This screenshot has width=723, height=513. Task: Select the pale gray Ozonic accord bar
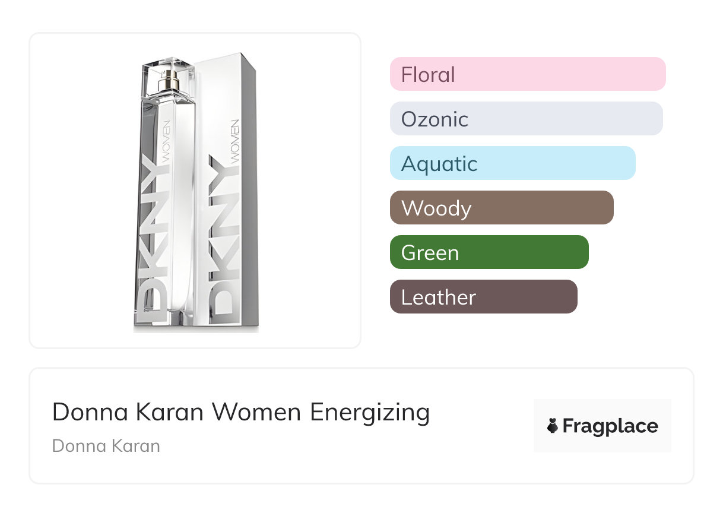[x=526, y=119]
